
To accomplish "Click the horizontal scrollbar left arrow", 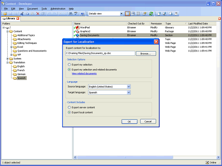I will (75, 157).
